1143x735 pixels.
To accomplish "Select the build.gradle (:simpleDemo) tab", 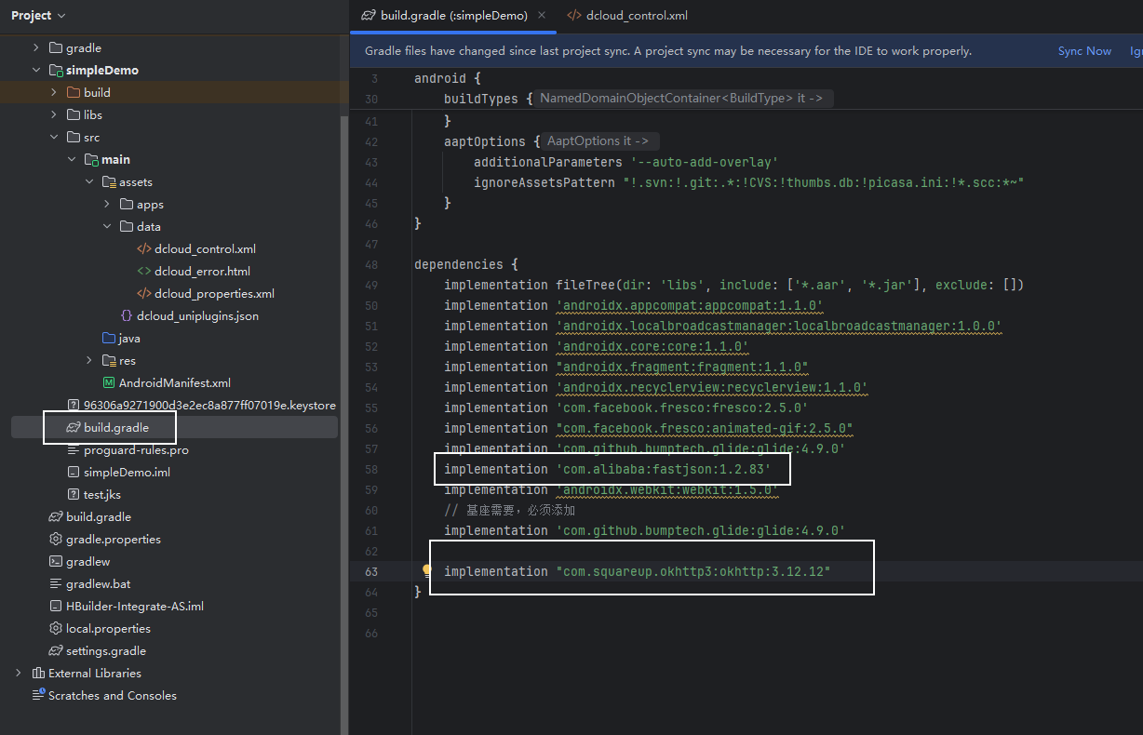I will click(453, 16).
